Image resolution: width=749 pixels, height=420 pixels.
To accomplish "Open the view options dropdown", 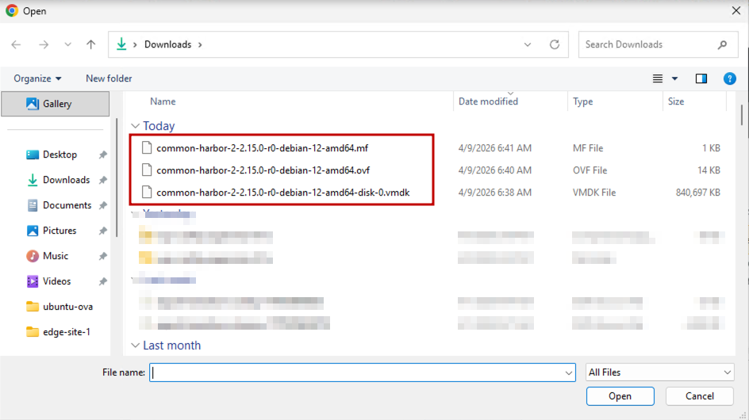I will click(674, 78).
